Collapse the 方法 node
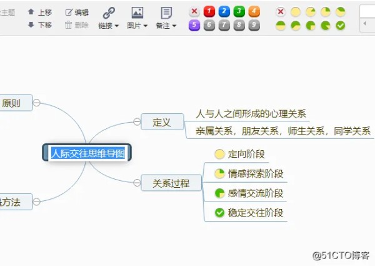This screenshot has width=375, height=266. (x=36, y=202)
